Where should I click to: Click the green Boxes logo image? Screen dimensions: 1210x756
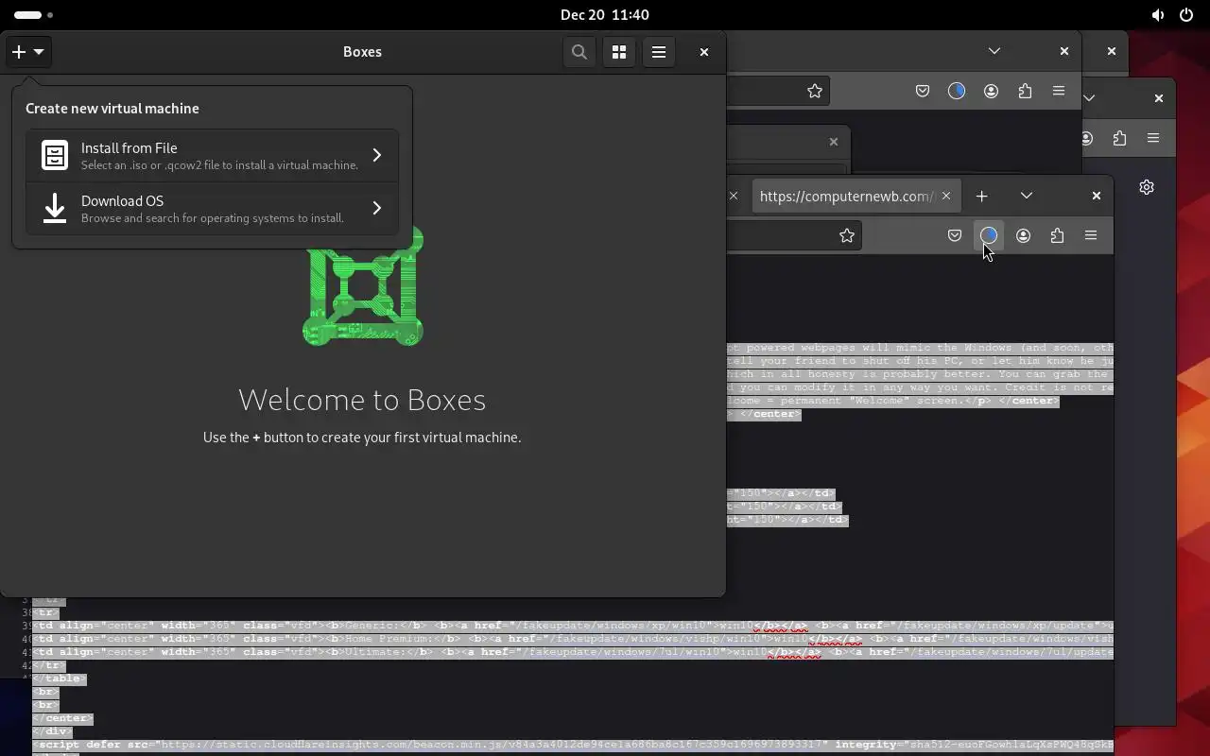pos(363,286)
